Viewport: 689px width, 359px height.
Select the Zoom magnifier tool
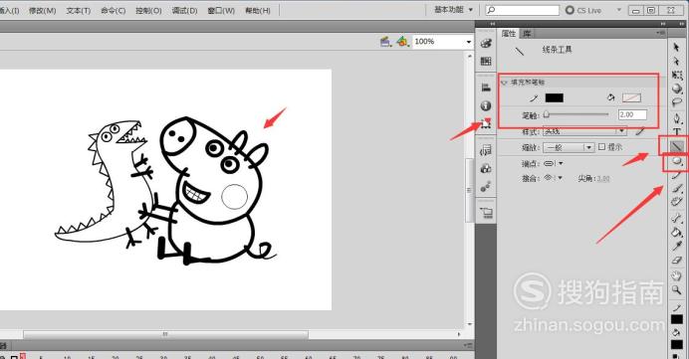[677, 289]
